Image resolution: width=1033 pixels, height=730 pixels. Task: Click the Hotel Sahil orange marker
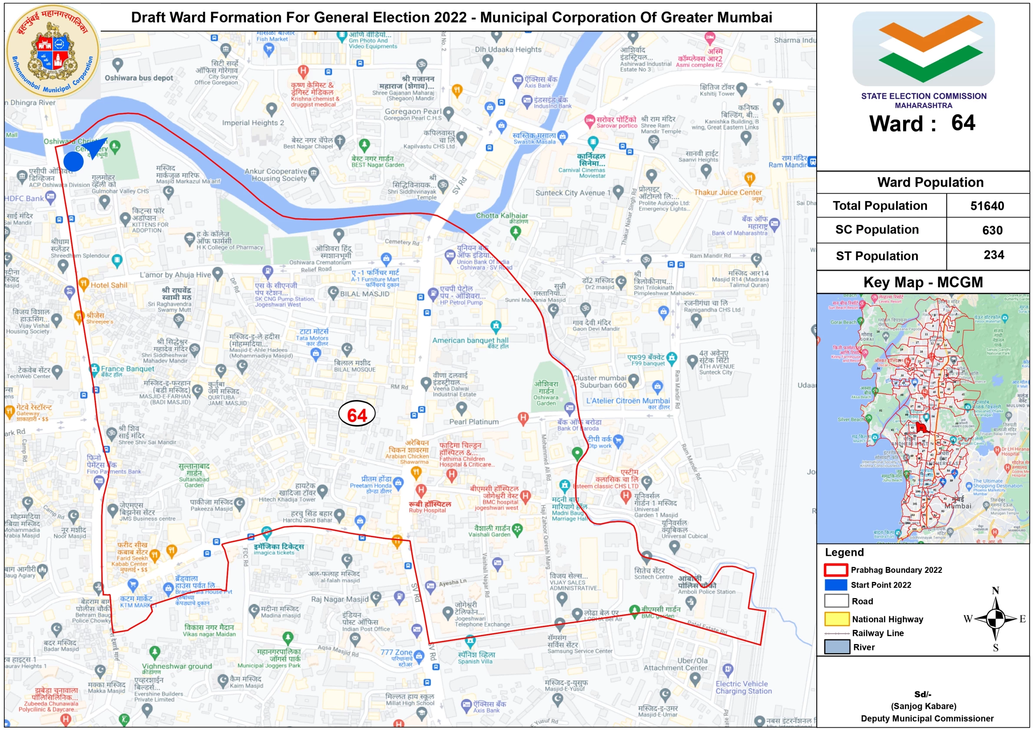pos(84,284)
